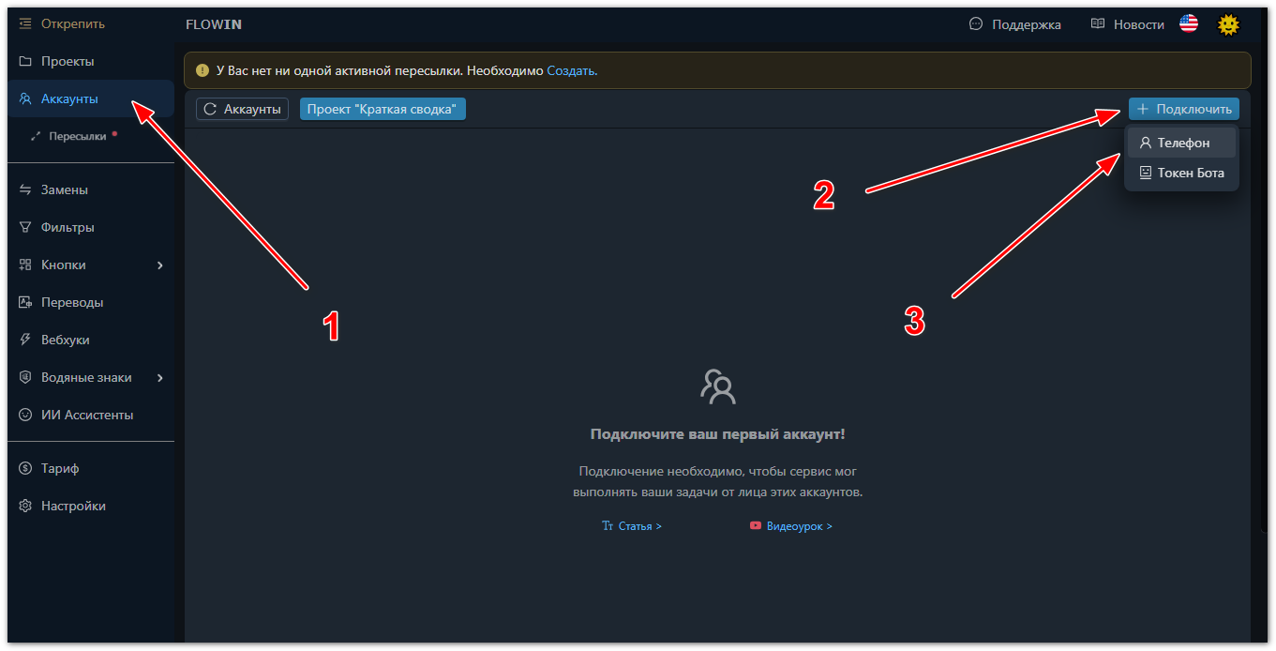Open the Пересылки sub-item
The image size is (1276, 651).
[x=90, y=136]
